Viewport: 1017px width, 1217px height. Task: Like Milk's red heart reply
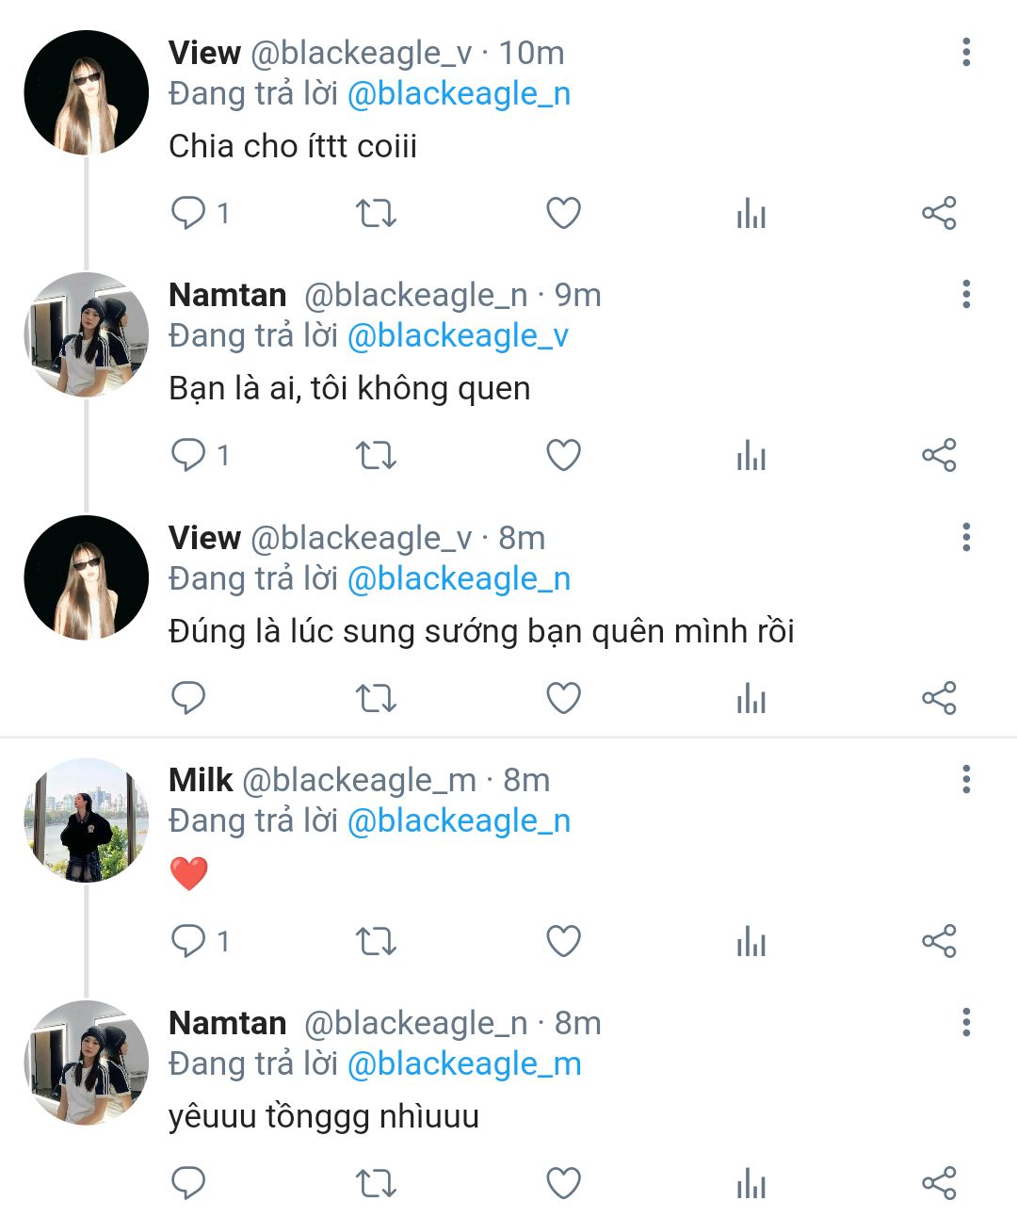coord(563,941)
